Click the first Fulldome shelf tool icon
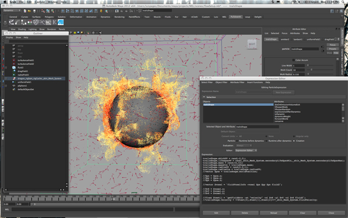This screenshot has width=348, height=218. click(x=12, y=22)
